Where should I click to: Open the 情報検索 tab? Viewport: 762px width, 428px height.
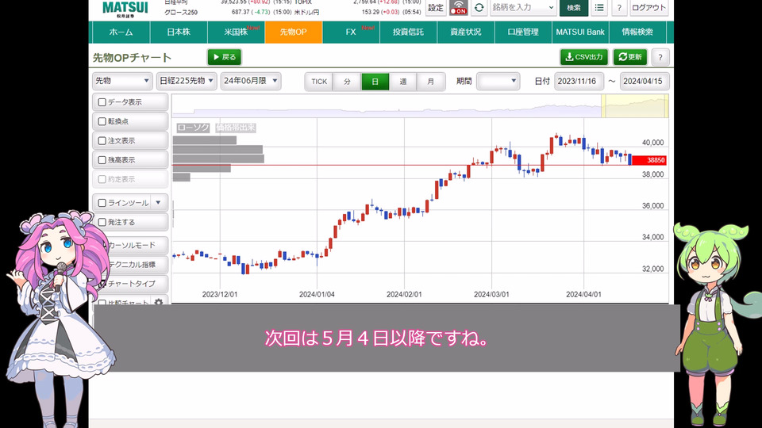tap(637, 32)
